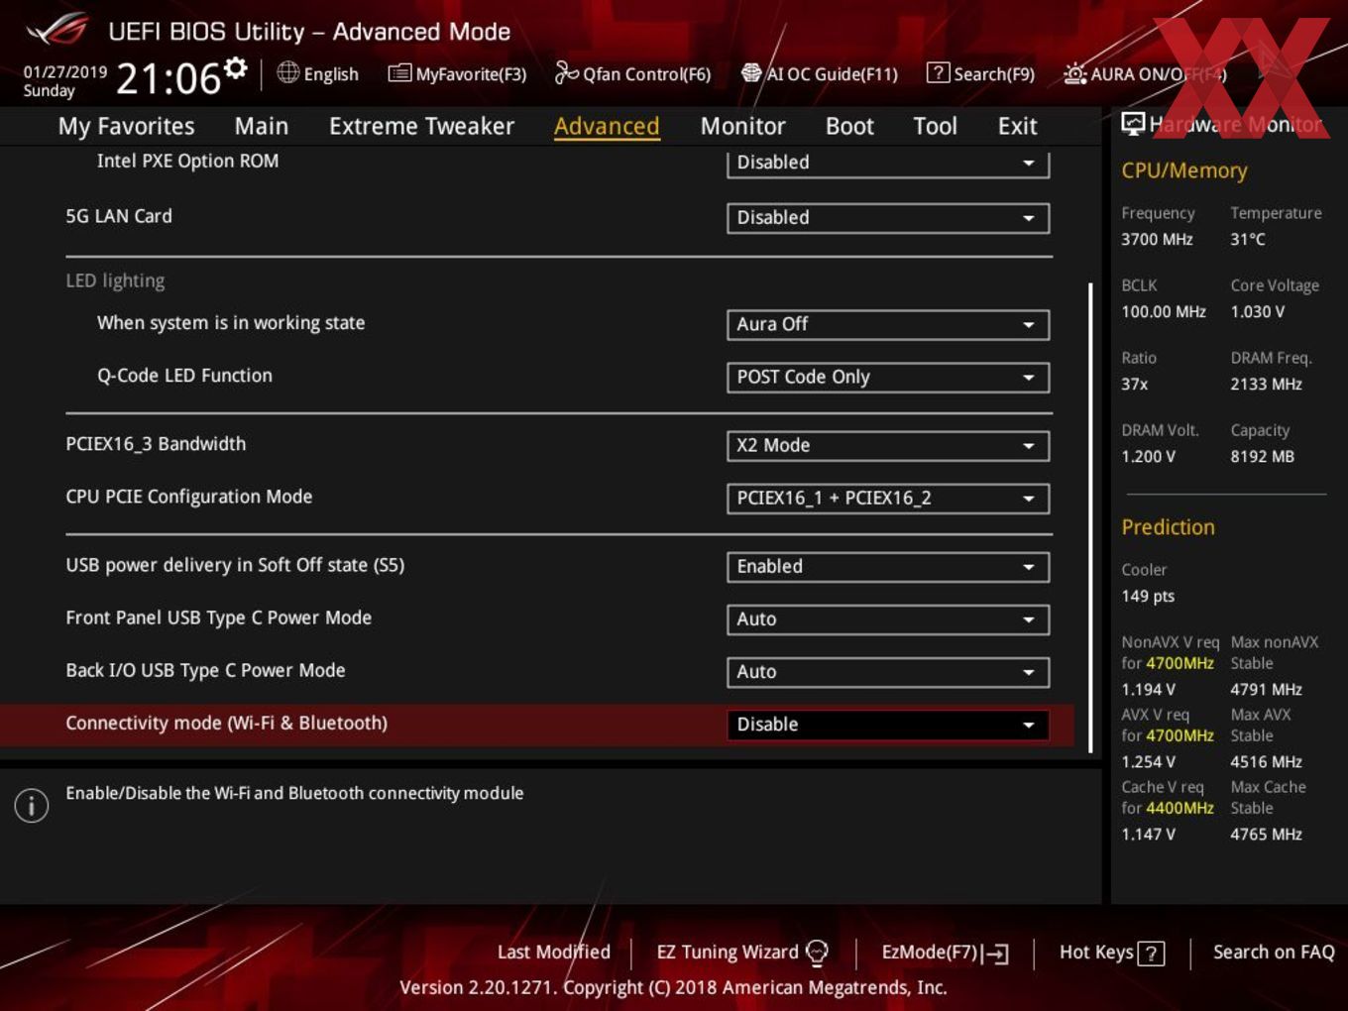Open Intel PXE Option ROM dropdown

pos(888,163)
